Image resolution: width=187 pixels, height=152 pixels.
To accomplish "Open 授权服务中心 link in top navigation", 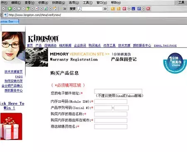I will click(x=142, y=46).
